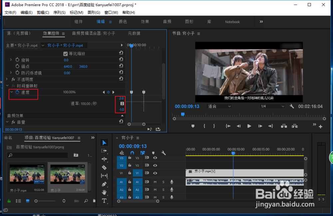Screen dimensions: 333x216
Task: Open the Window menu
Action: (111, 13)
